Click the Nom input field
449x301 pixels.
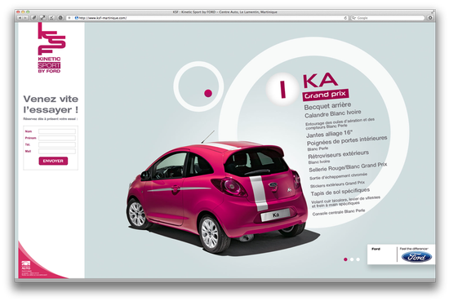(57, 131)
